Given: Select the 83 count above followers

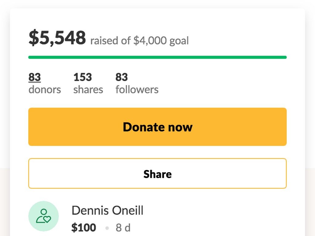Looking at the screenshot, I should (x=122, y=77).
